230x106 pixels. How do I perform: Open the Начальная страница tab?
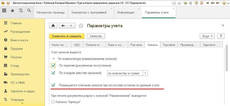pyautogui.click(x=51, y=12)
